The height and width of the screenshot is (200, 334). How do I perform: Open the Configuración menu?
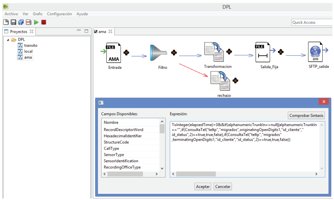[59, 14]
